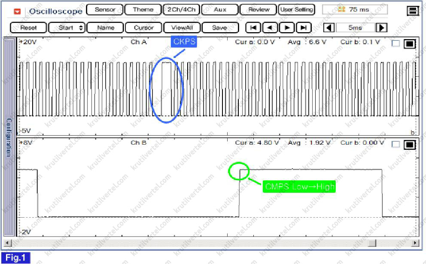Step back one frame arrow
The image size is (426, 264).
point(270,28)
